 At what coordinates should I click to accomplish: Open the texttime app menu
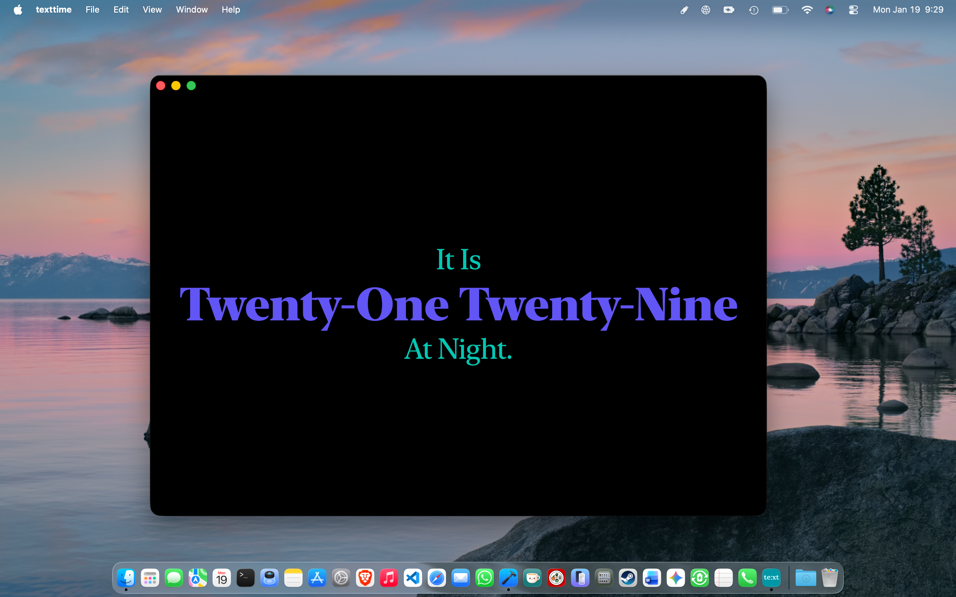pos(54,10)
